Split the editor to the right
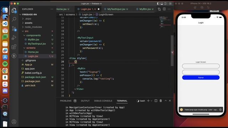 [164, 9]
